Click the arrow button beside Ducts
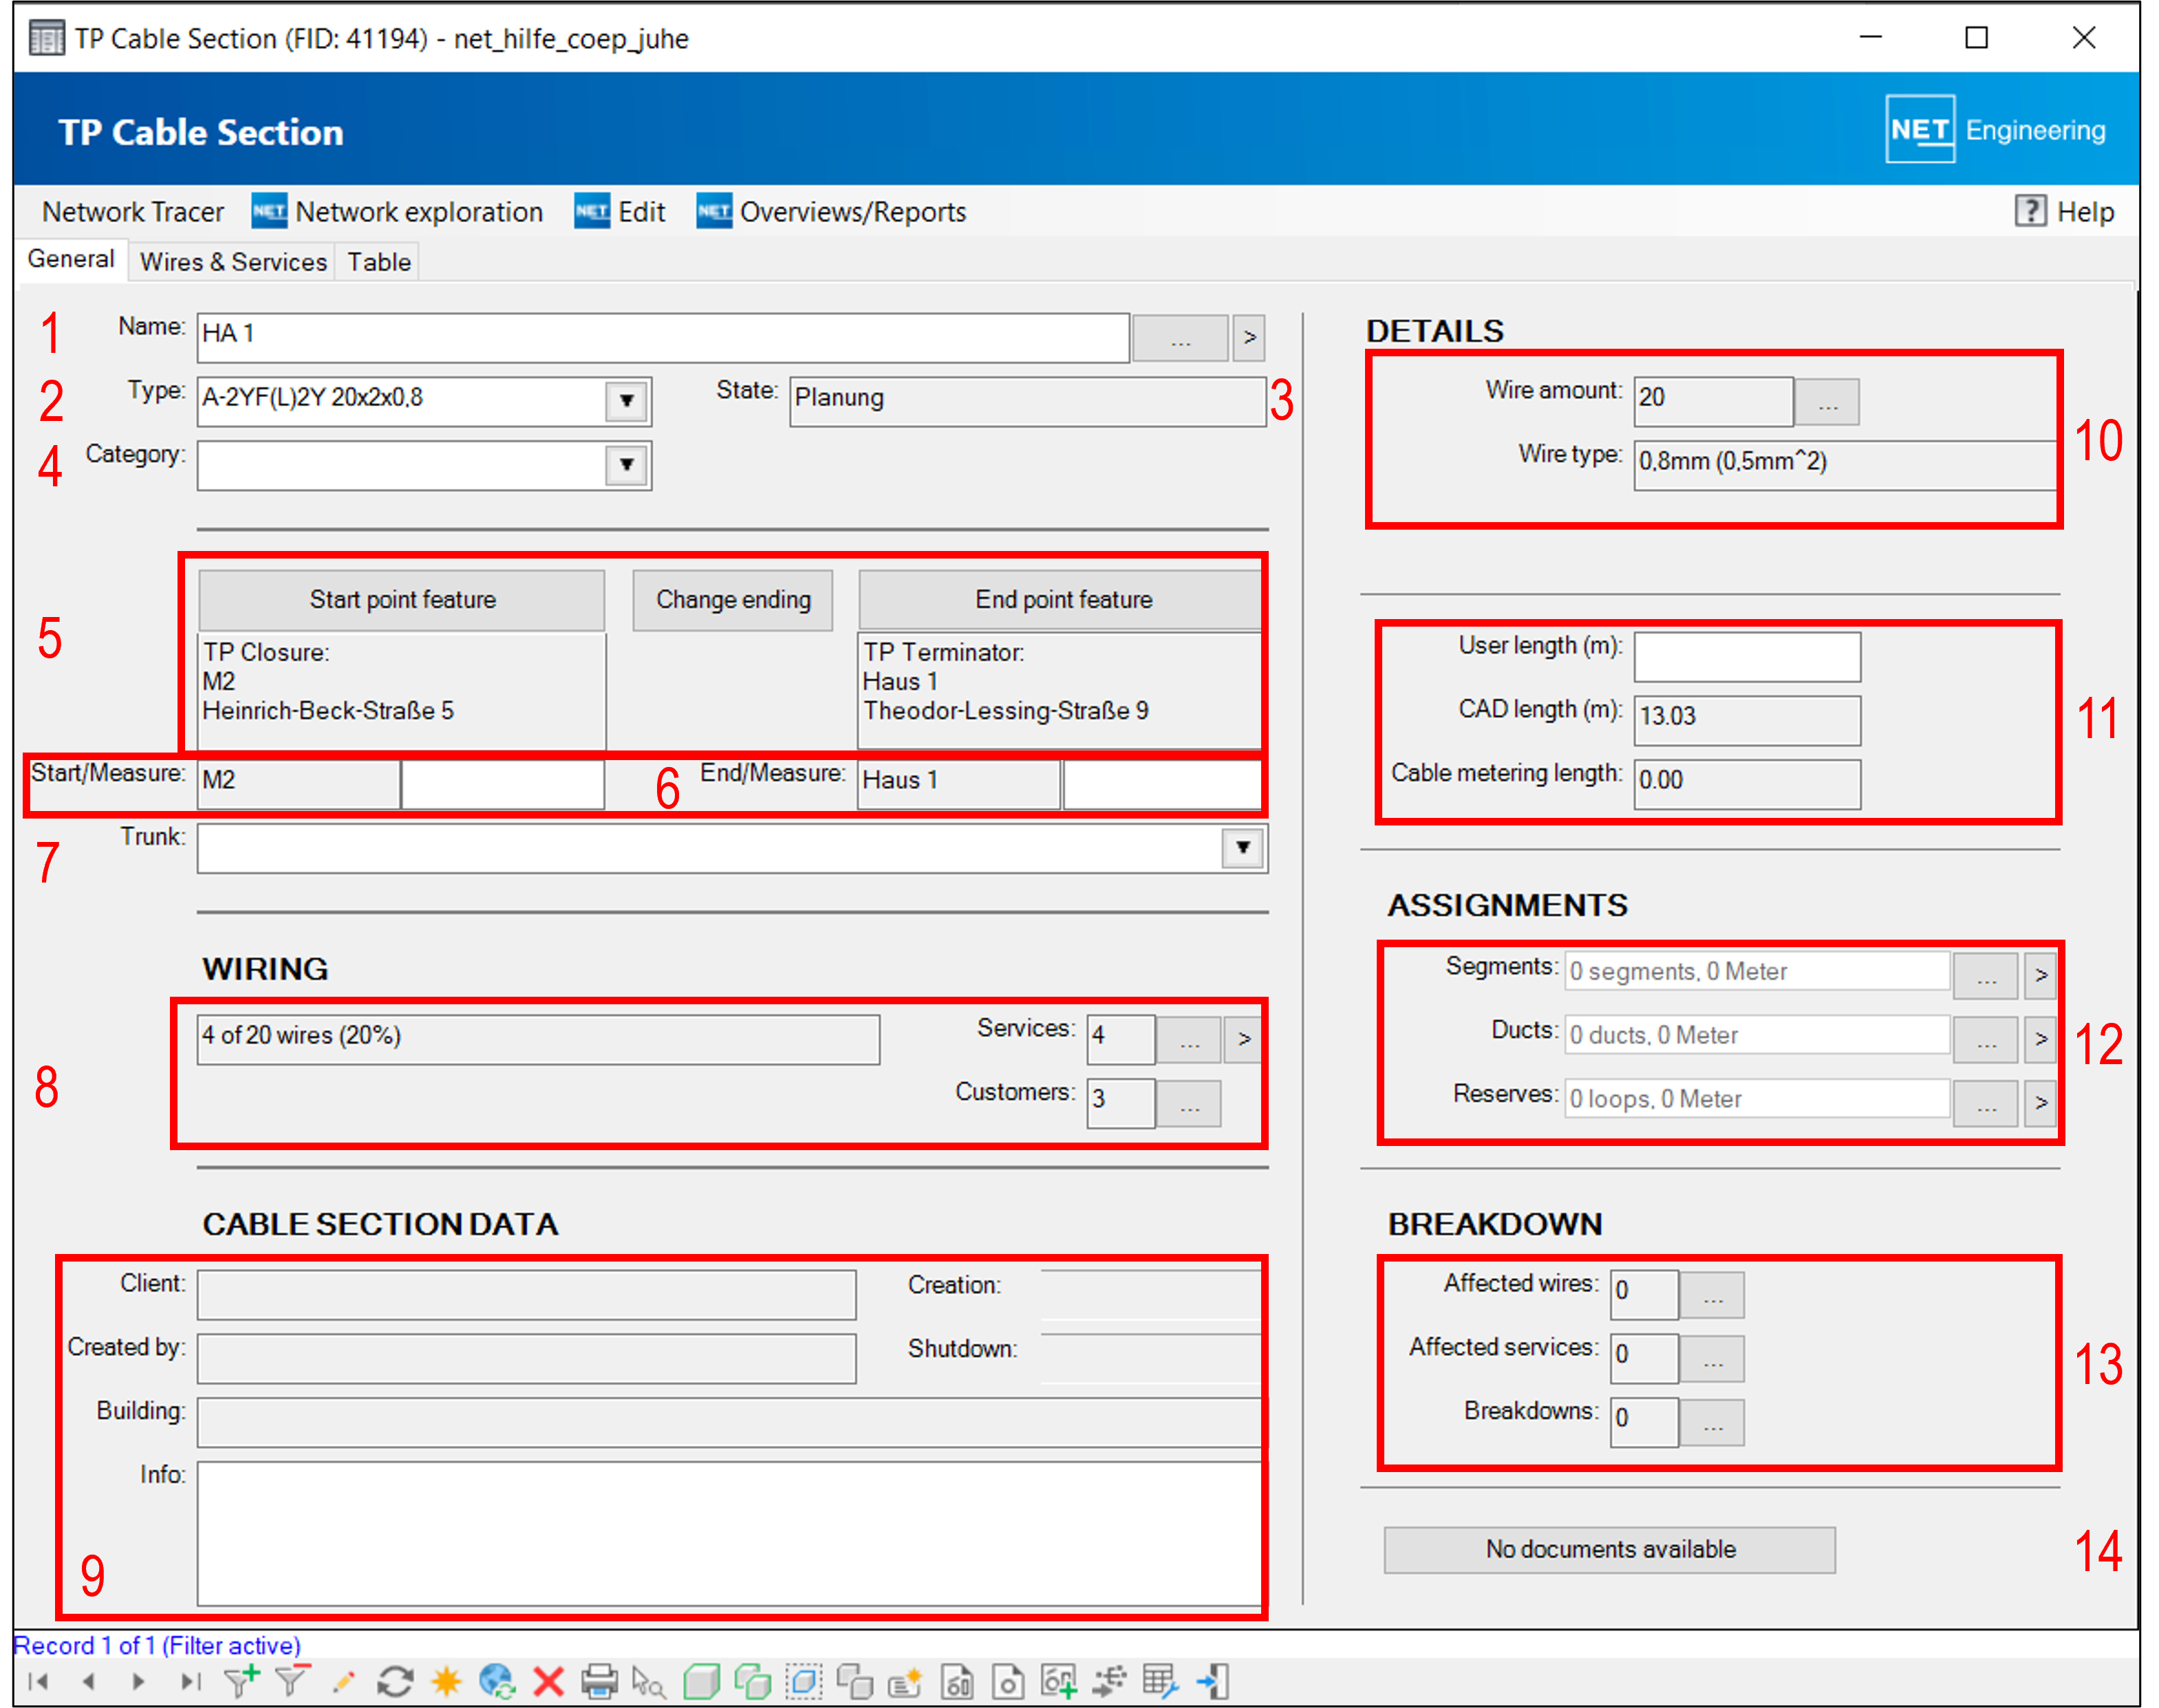This screenshot has height=1708, width=2159. pos(2041,1039)
